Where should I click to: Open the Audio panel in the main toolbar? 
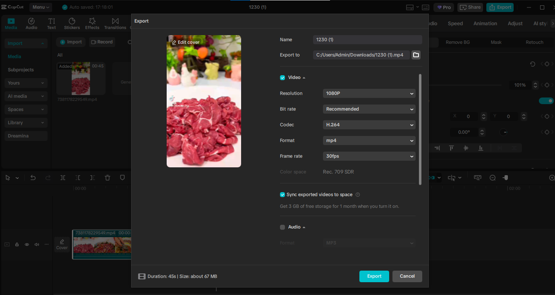click(x=31, y=24)
